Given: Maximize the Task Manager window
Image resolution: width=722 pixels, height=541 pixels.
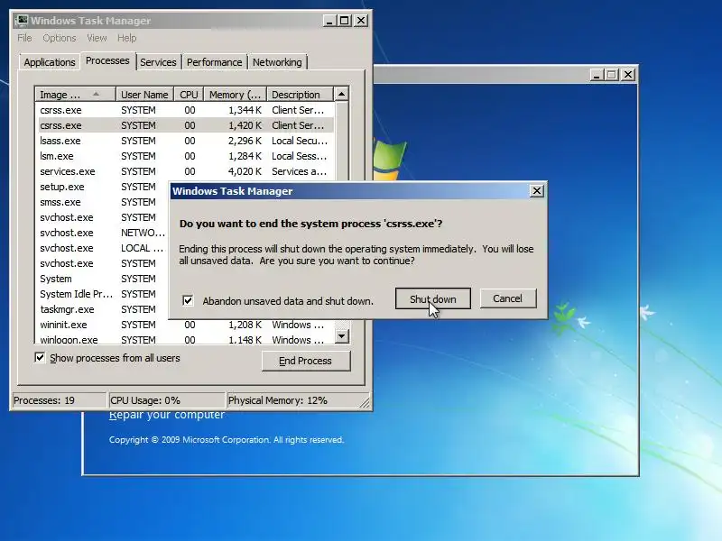Looking at the screenshot, I should [345, 20].
